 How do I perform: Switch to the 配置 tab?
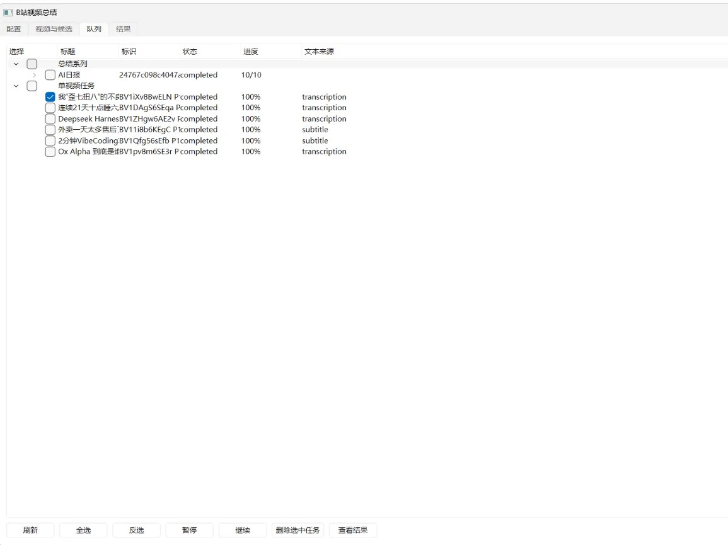(x=14, y=29)
